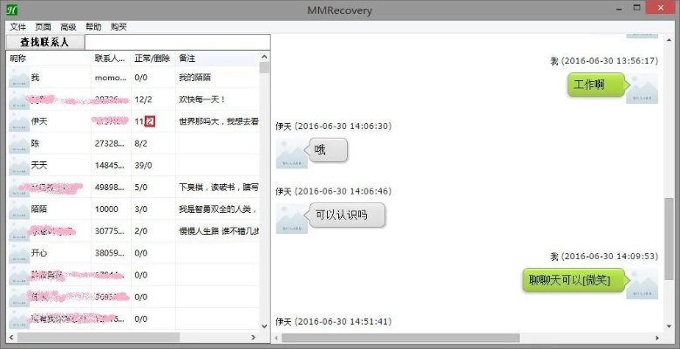Close the MMRecovery window

(661, 8)
